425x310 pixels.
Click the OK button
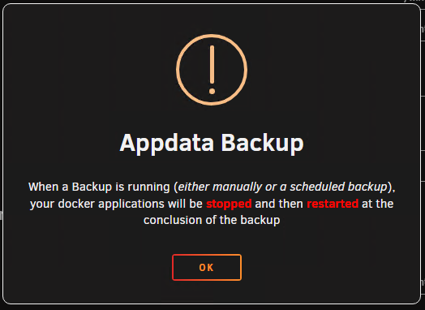point(207,267)
